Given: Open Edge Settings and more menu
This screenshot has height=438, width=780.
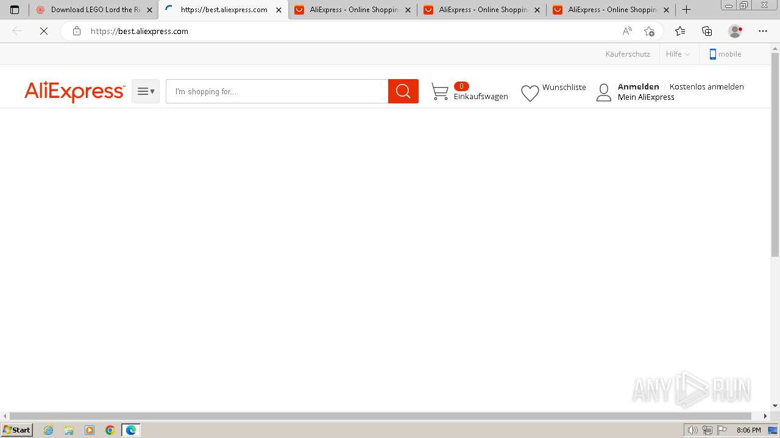Looking at the screenshot, I should [763, 31].
